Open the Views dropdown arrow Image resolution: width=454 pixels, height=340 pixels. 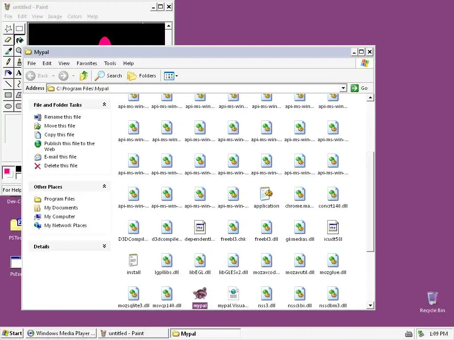176,76
